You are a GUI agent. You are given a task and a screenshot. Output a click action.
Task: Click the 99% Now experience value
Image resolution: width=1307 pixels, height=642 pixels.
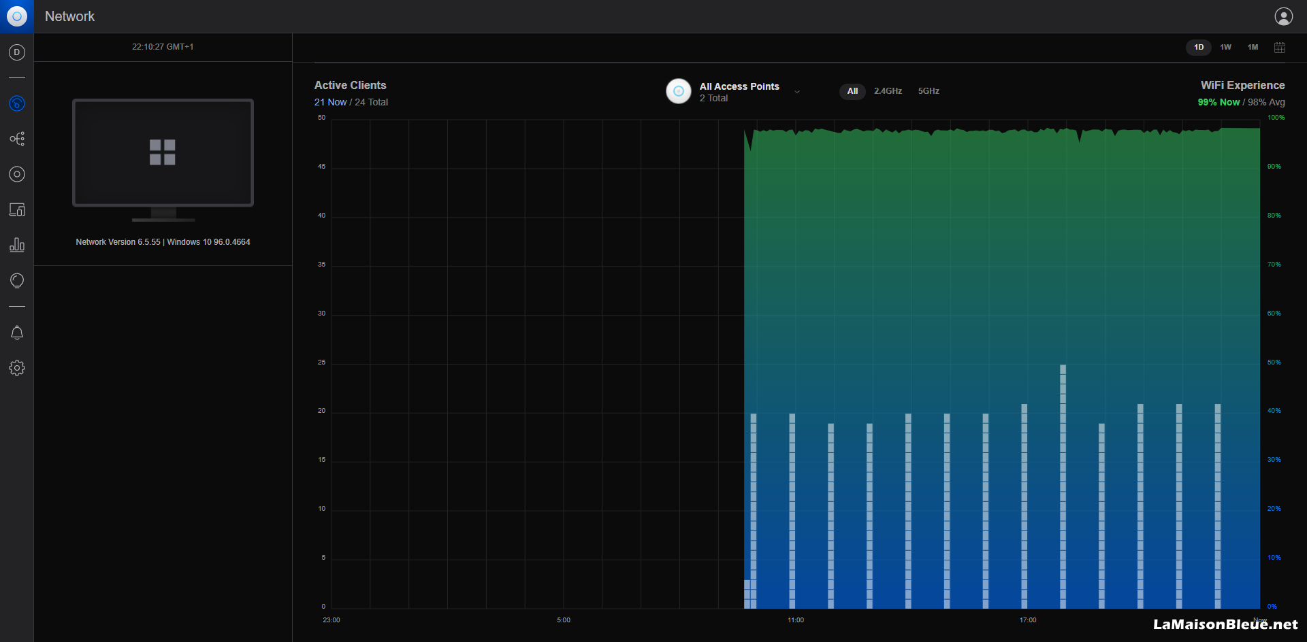[1219, 102]
